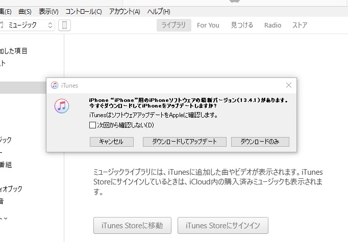Close the iTunes update dialog with X
The height and width of the screenshot is (242, 348).
[x=288, y=85]
